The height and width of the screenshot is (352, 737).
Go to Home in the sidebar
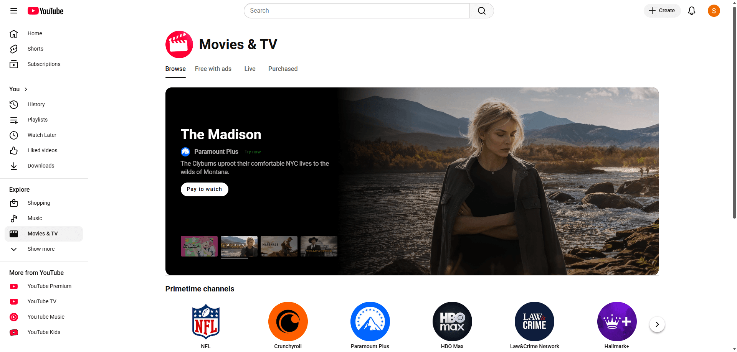pos(44,34)
